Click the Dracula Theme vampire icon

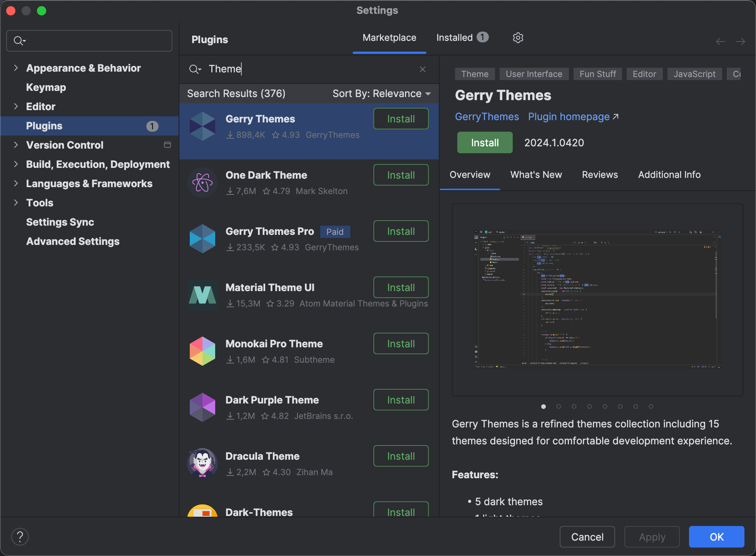pos(202,464)
